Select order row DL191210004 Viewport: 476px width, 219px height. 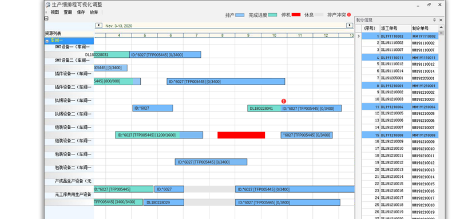pos(400,107)
